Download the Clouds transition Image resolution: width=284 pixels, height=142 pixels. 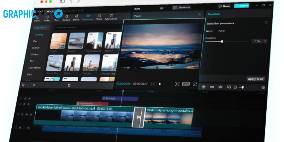[x=63, y=47]
